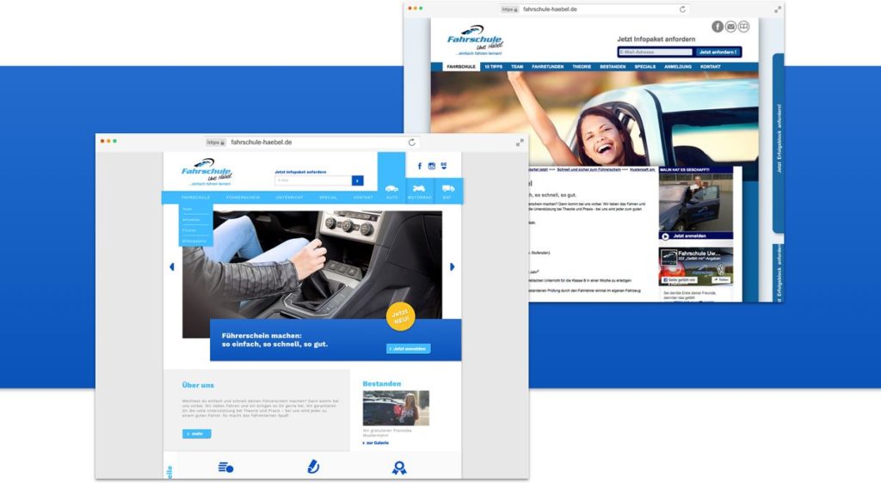Screen dimensions: 881x483
Task: Select THEORIE tab in back window
Action: (x=582, y=67)
